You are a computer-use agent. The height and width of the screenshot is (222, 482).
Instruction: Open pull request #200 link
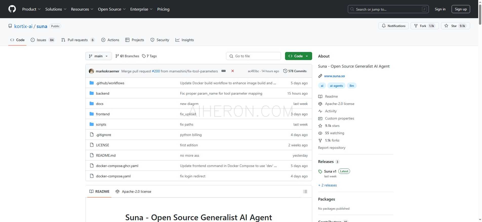coord(156,71)
